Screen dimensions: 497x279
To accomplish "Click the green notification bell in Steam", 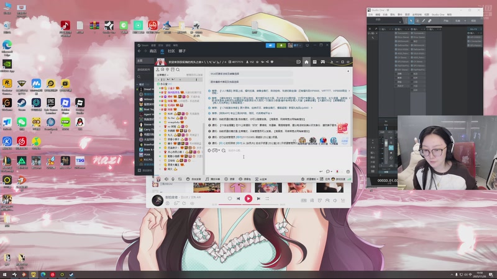I will click(x=281, y=45).
